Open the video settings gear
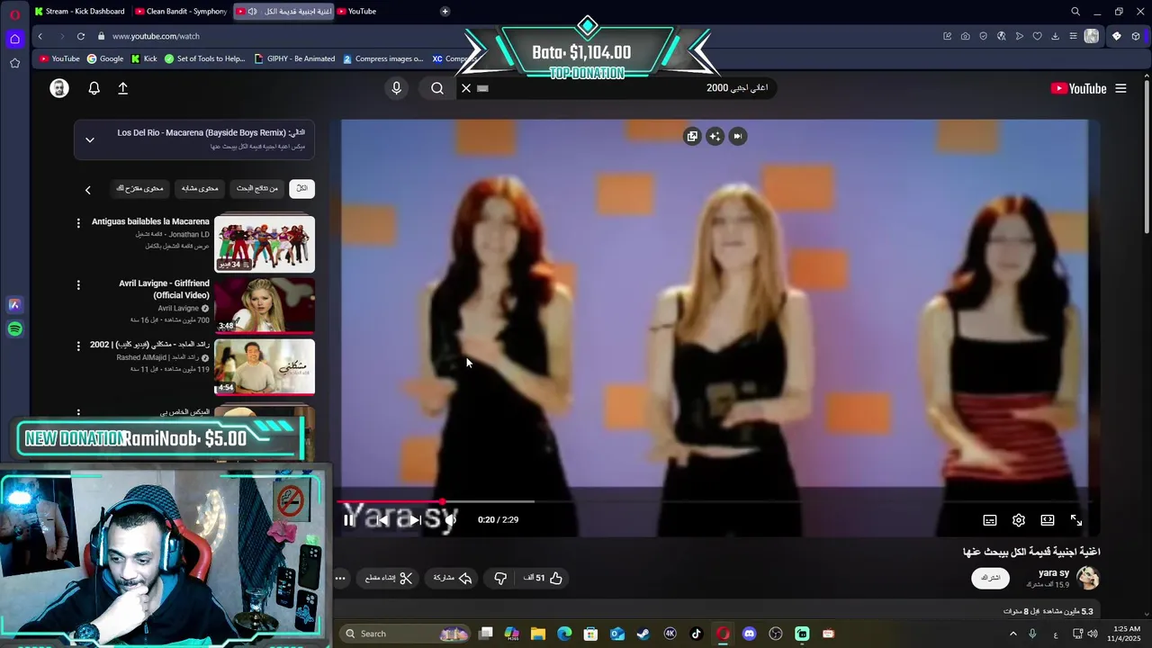This screenshot has height=648, width=1152. click(1019, 520)
